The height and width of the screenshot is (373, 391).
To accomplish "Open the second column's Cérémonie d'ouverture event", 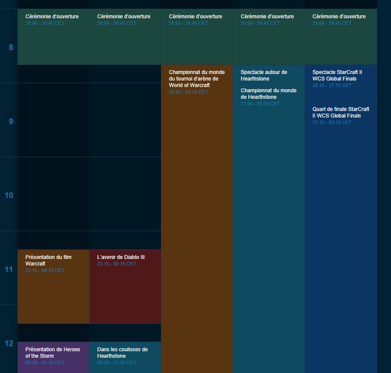I will point(125,37).
